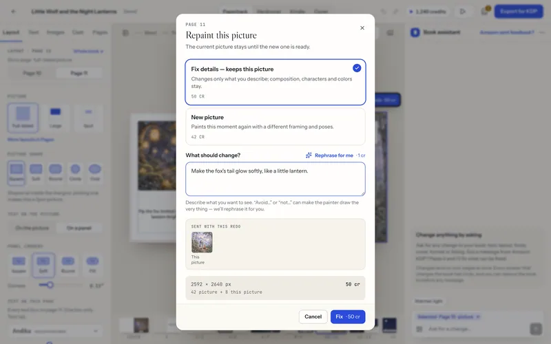Close the Repaint this picture dialog
551x344 pixels.
point(362,28)
